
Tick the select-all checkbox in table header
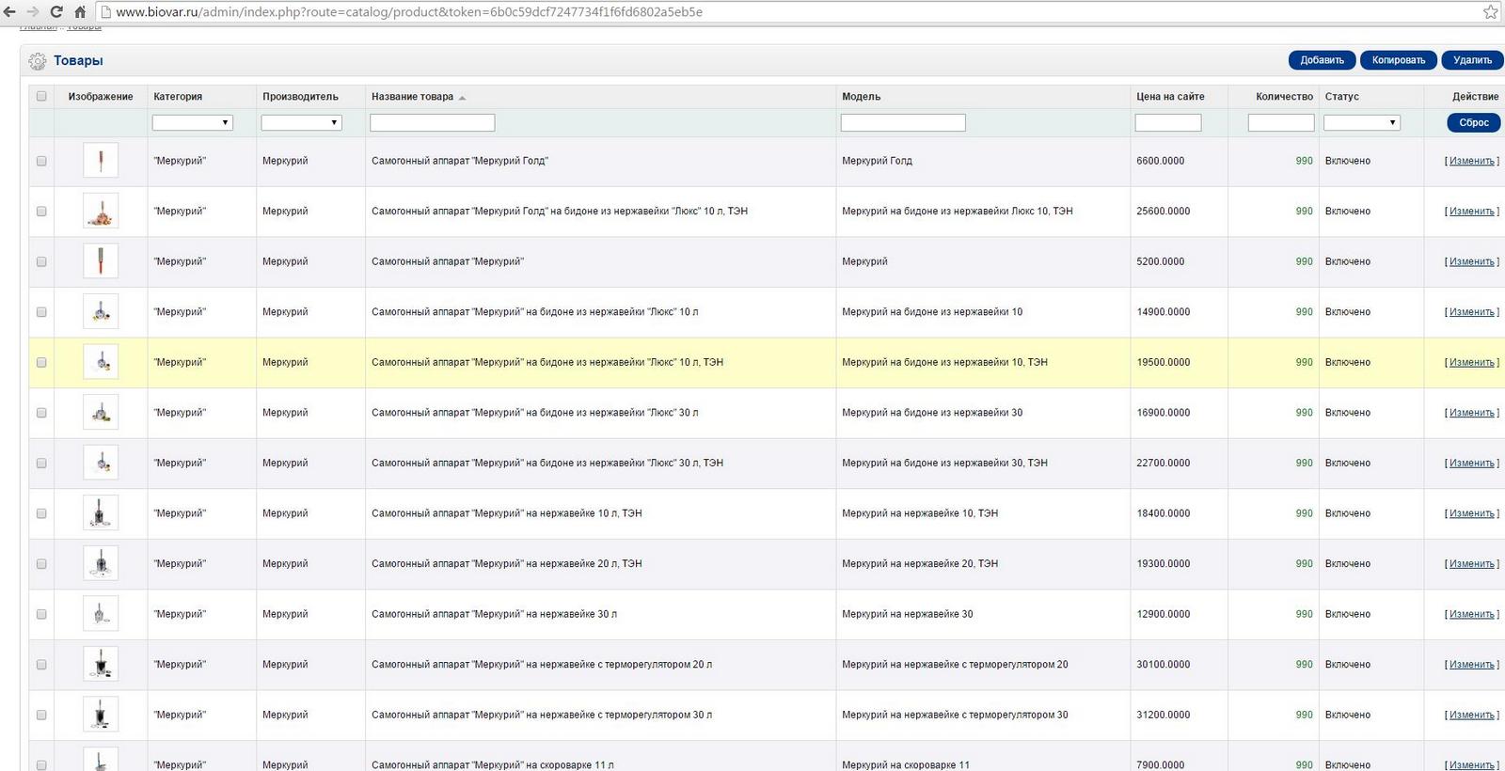tap(41, 96)
